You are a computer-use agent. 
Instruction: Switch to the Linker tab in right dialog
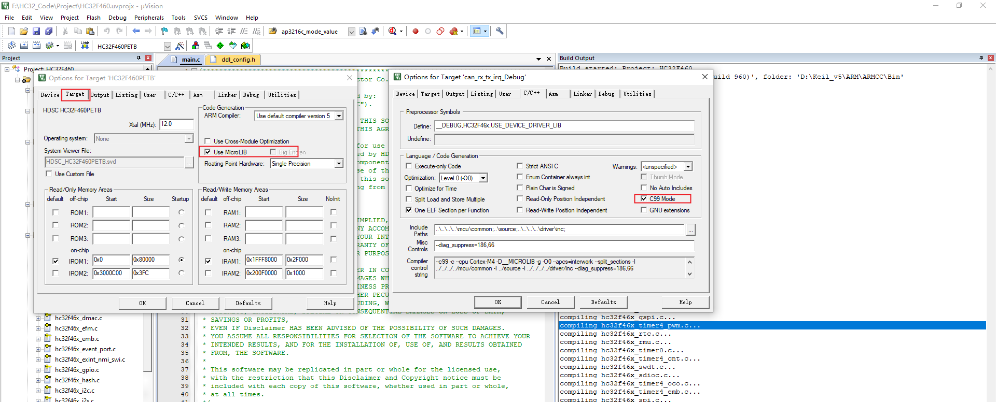pyautogui.click(x=582, y=94)
